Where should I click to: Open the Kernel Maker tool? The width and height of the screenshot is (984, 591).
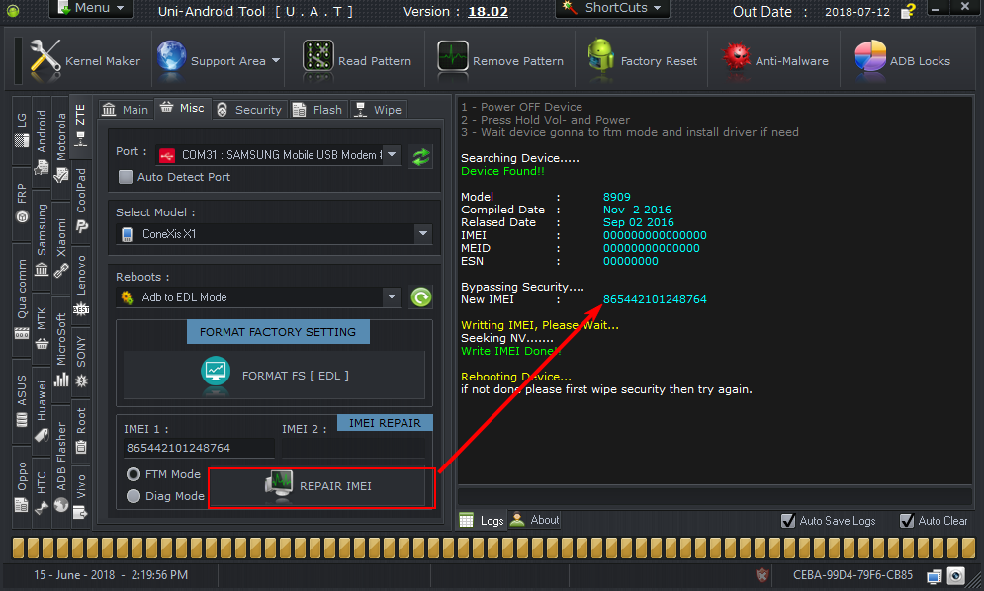point(85,60)
